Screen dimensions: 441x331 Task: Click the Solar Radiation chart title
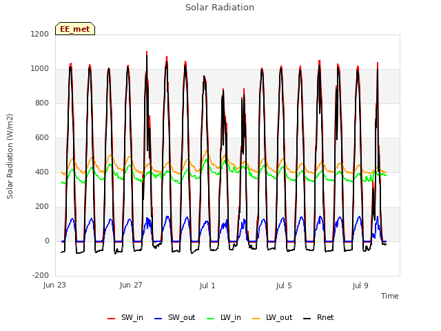click(220, 8)
